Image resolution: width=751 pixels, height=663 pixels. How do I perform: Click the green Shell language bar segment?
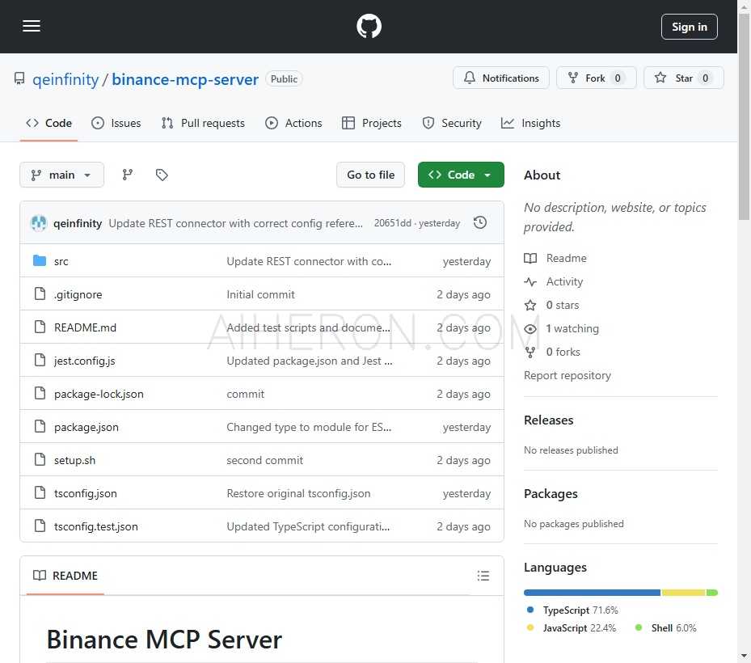(711, 593)
